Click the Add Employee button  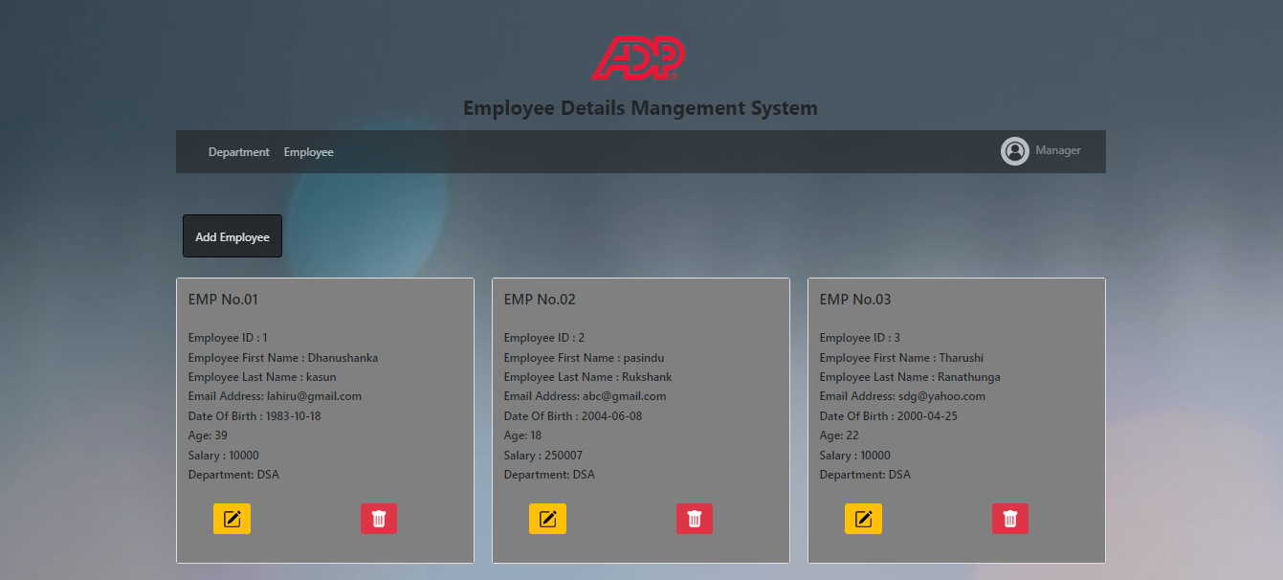232,235
